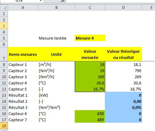The height and width of the screenshot is (131, 155).
Task: Click the 'Mesure testée' label cell
Action: point(56,38)
